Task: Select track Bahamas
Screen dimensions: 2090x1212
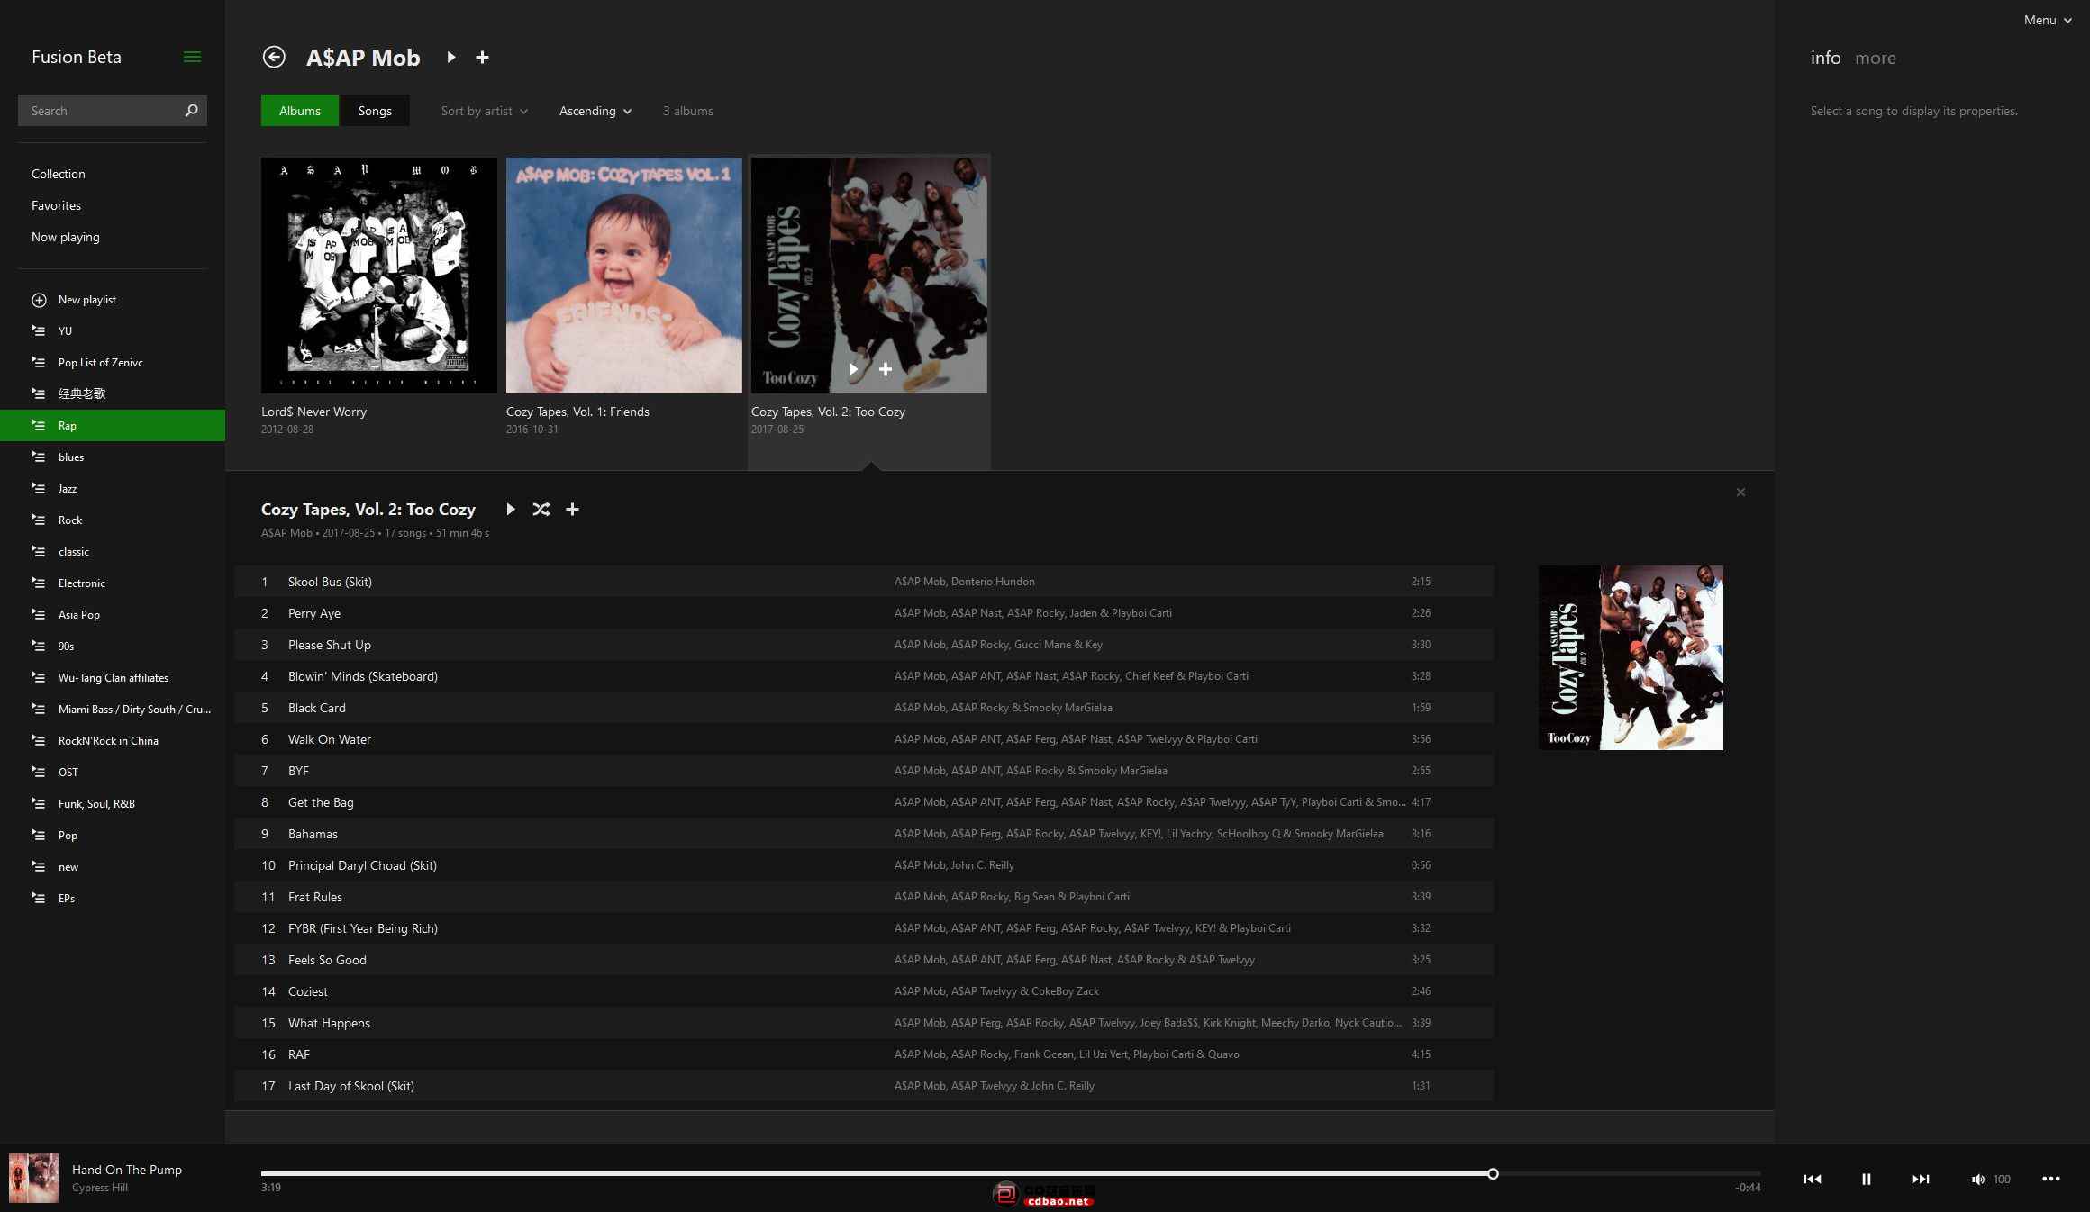Action: click(864, 834)
